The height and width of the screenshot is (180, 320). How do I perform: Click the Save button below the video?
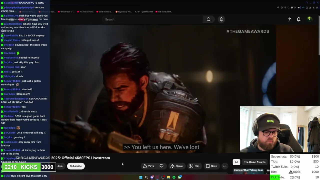(x=211, y=166)
